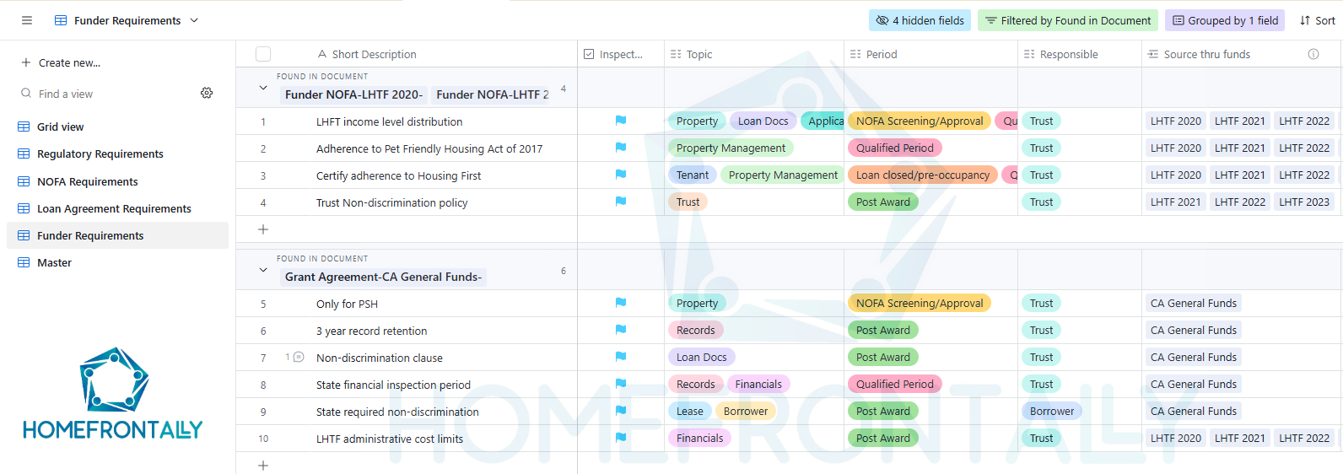Screen dimensions: 1343x474
Task: Switch to the NOFA Requirements view
Action: click(87, 181)
